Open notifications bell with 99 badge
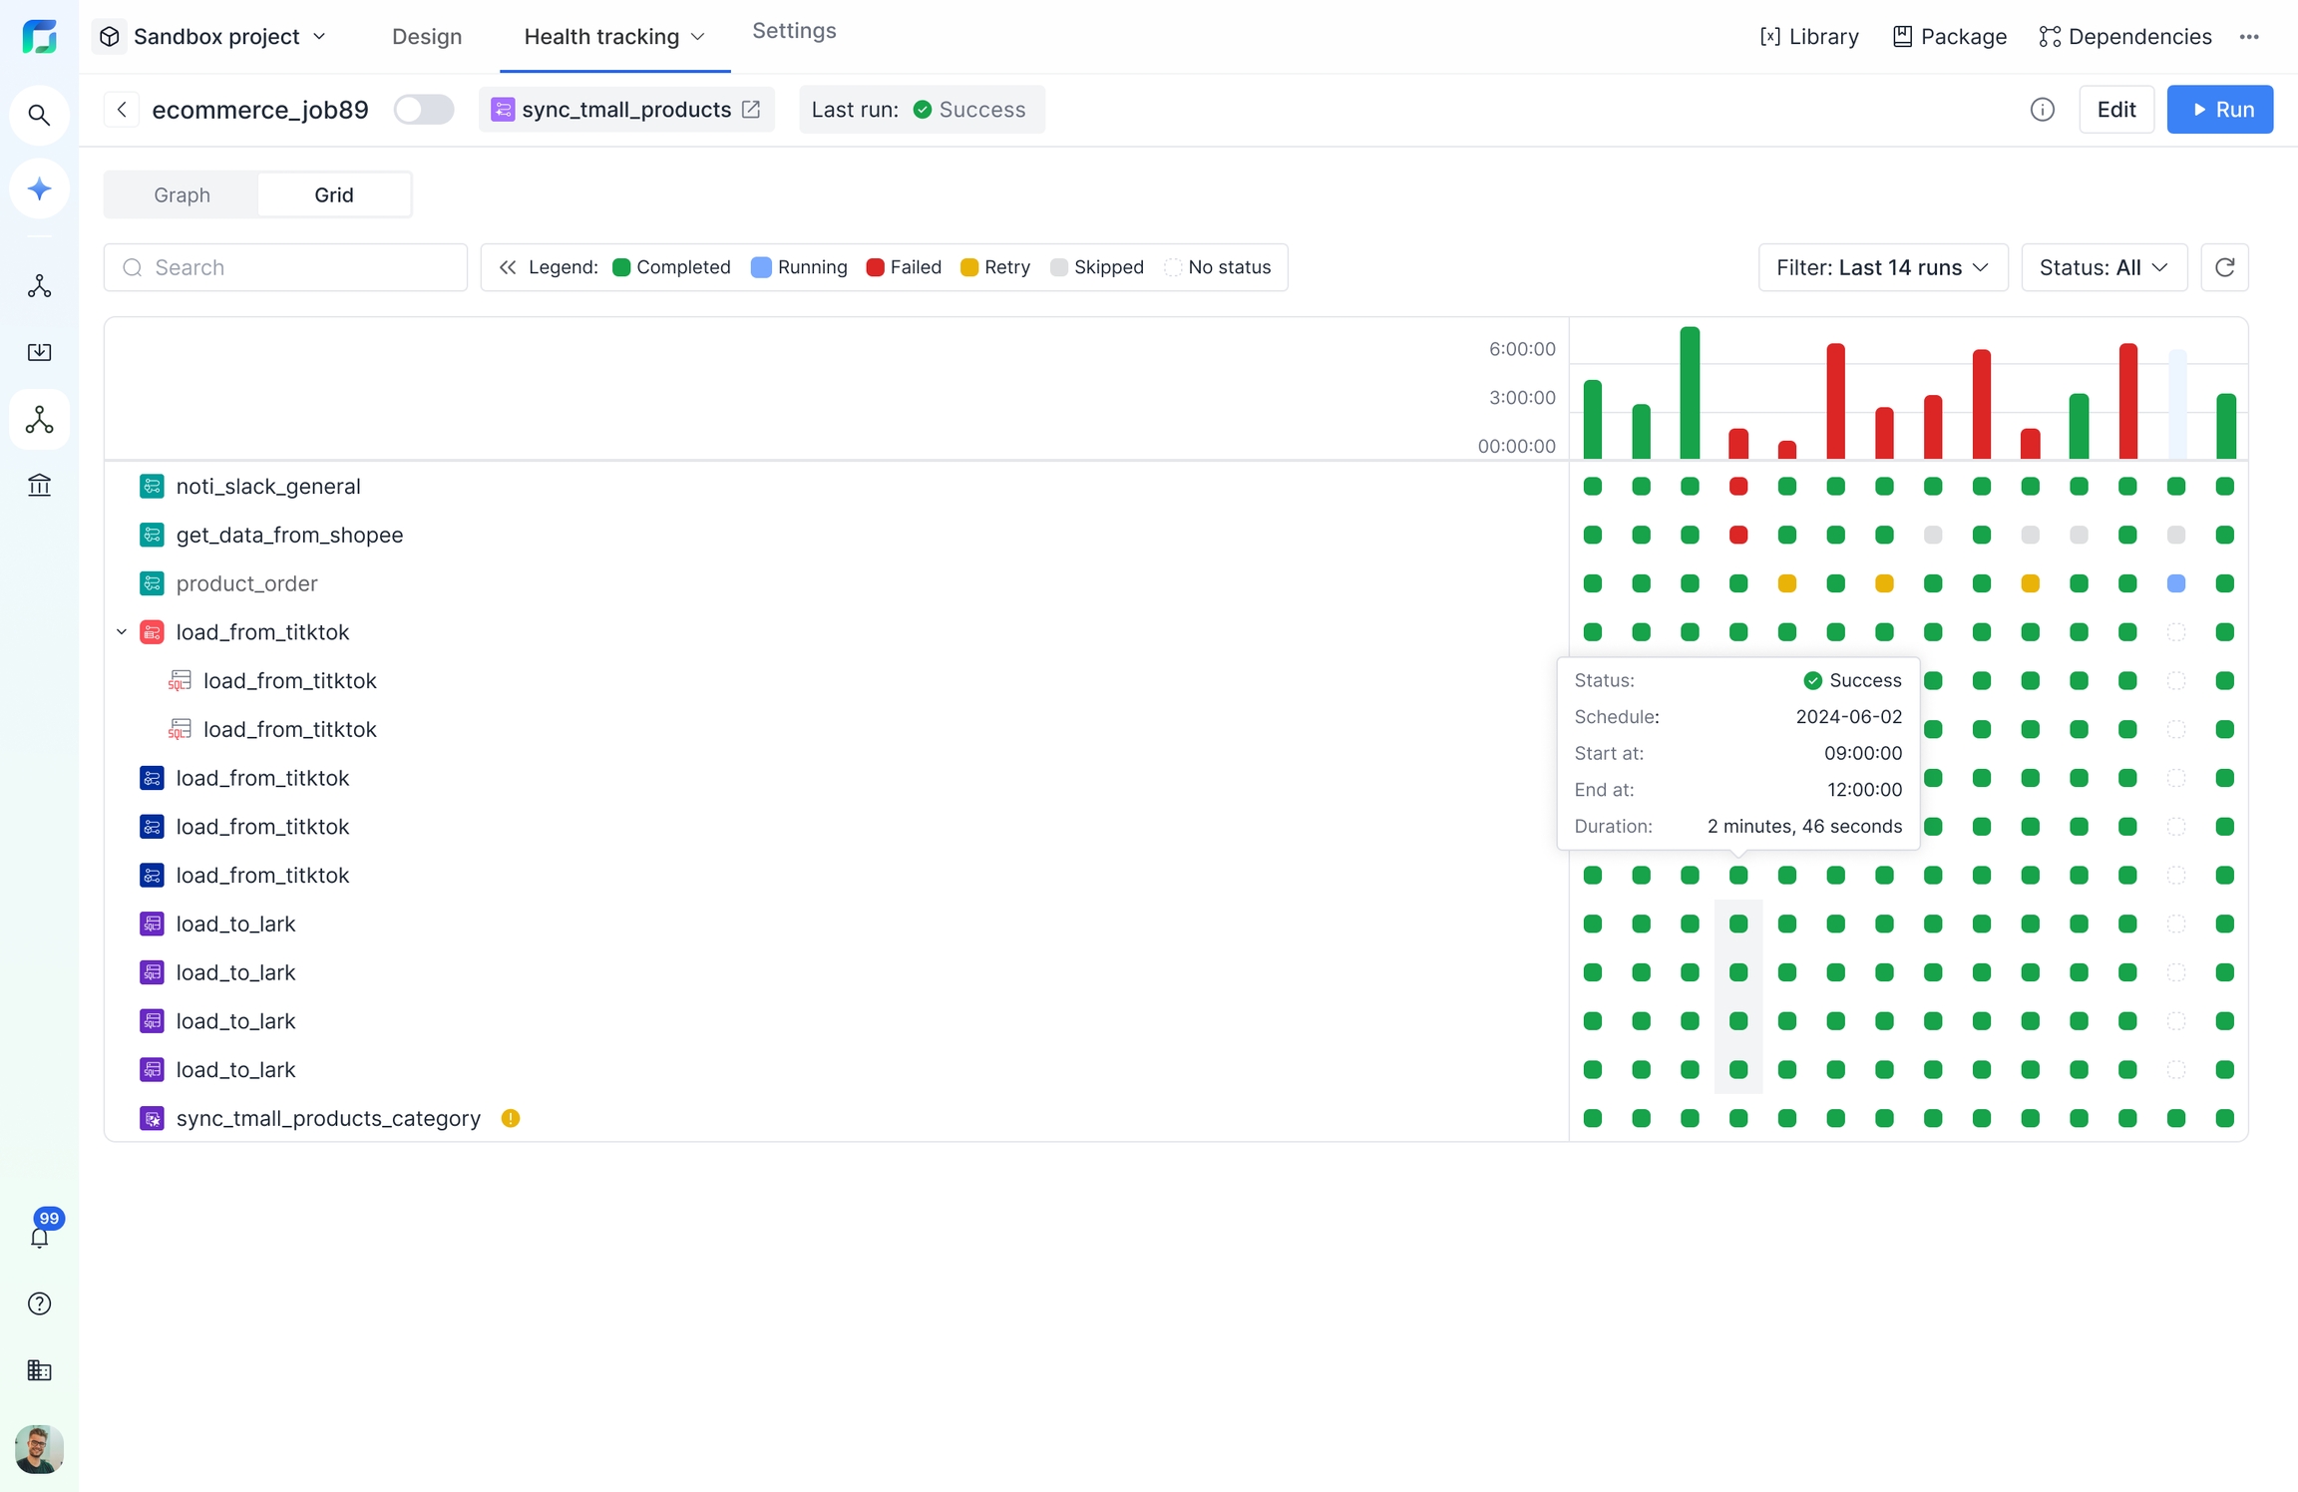The image size is (2298, 1492). (39, 1237)
